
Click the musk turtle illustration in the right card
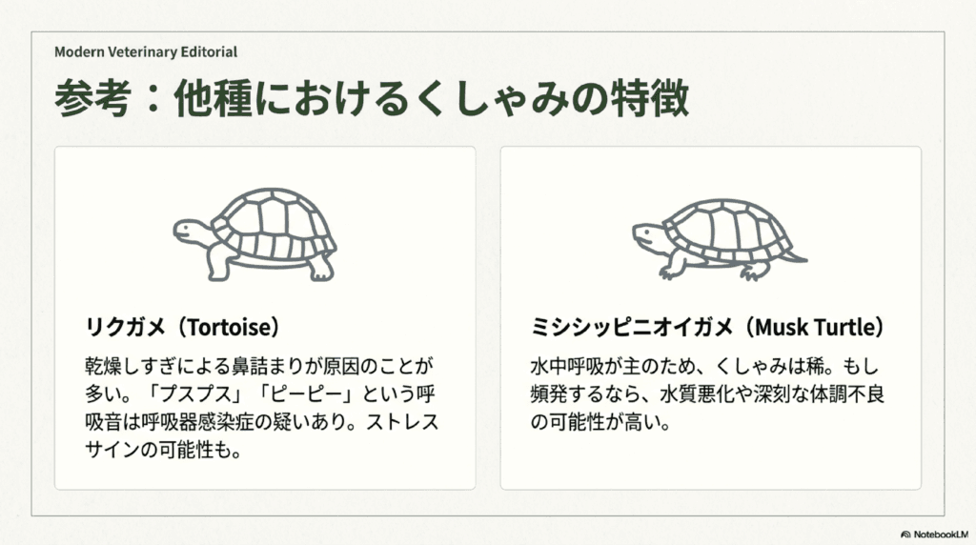tap(717, 238)
